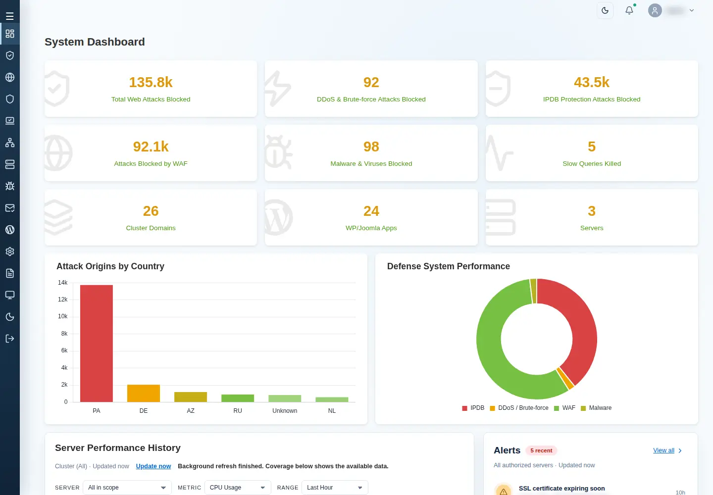Open the desktop monitor icon in sidebar
The image size is (713, 495).
[10, 295]
